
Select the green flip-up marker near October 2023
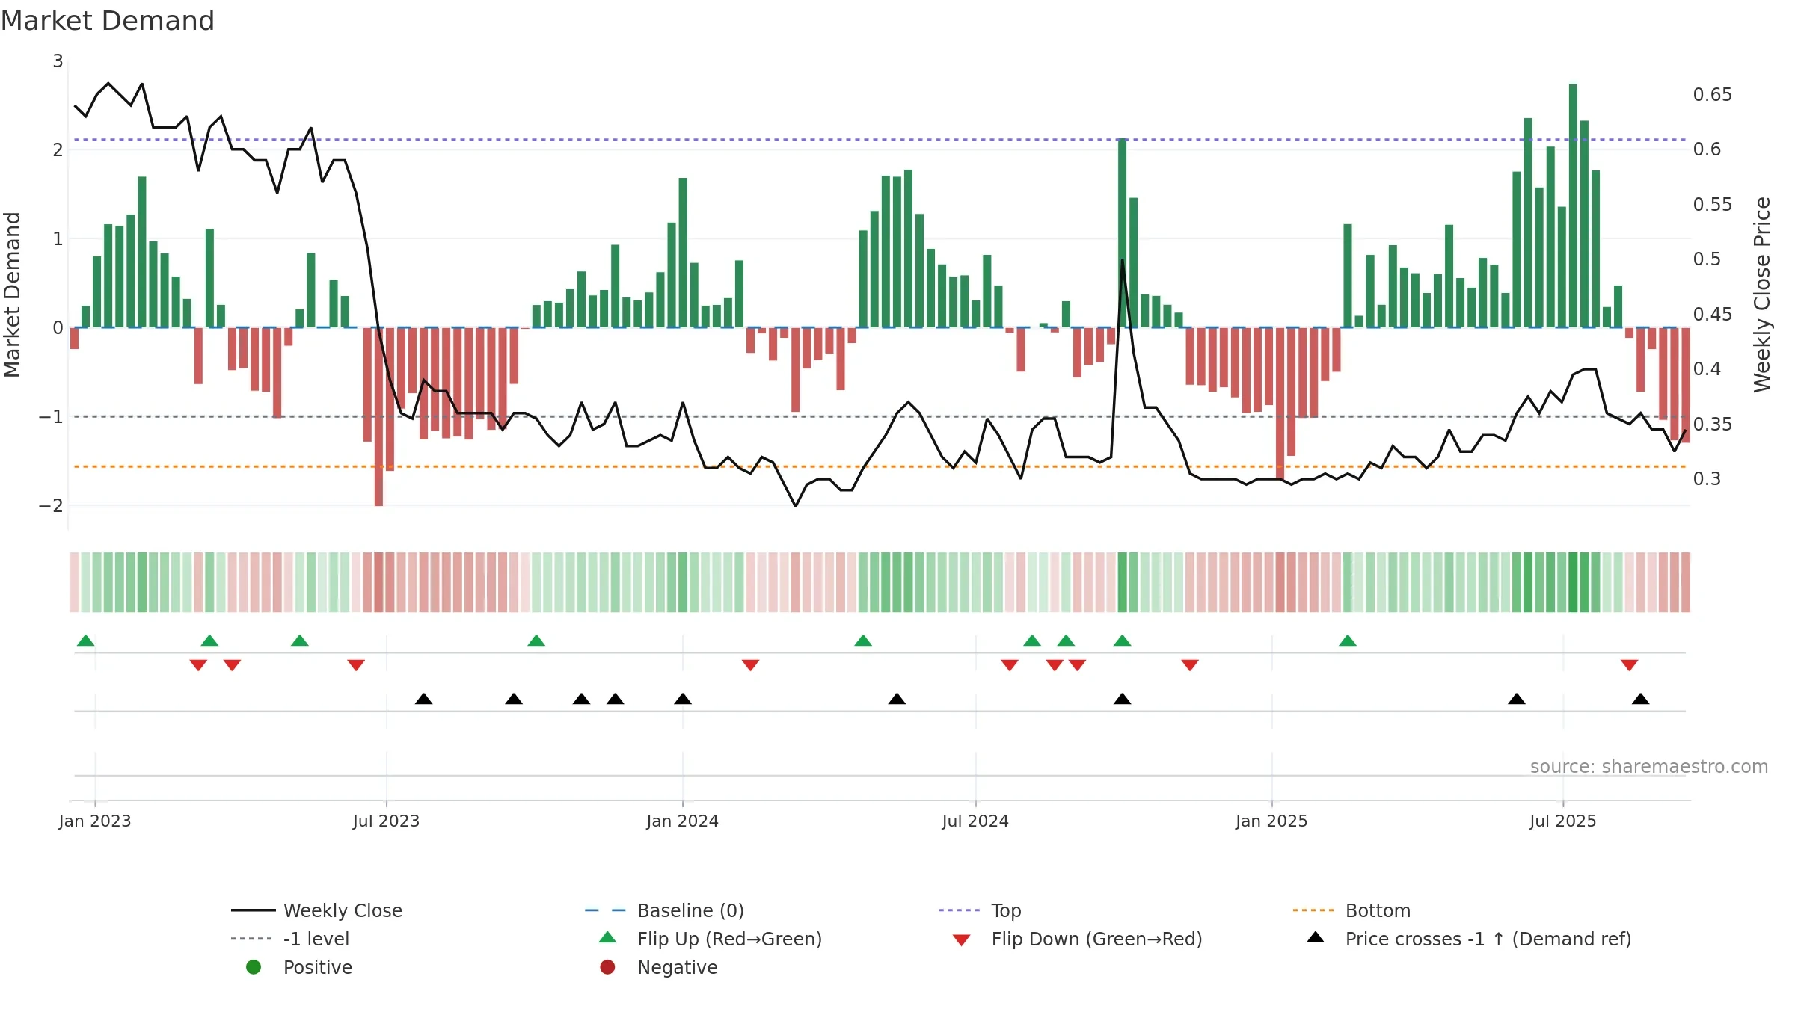[x=536, y=641]
